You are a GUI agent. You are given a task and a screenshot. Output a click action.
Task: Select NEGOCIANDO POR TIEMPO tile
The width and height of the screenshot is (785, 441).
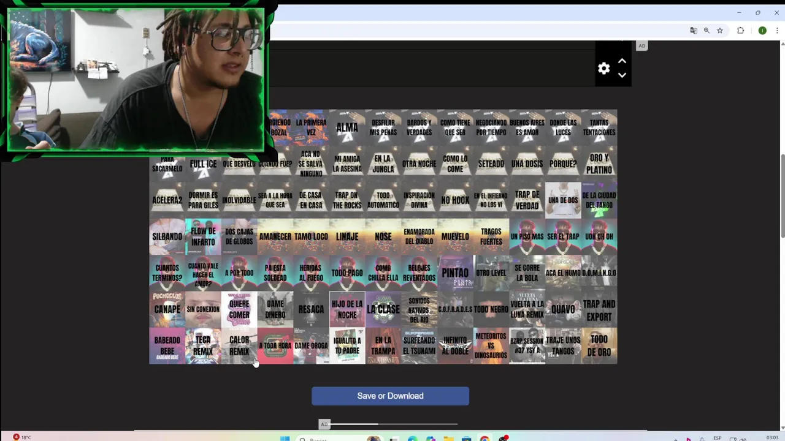coord(491,127)
